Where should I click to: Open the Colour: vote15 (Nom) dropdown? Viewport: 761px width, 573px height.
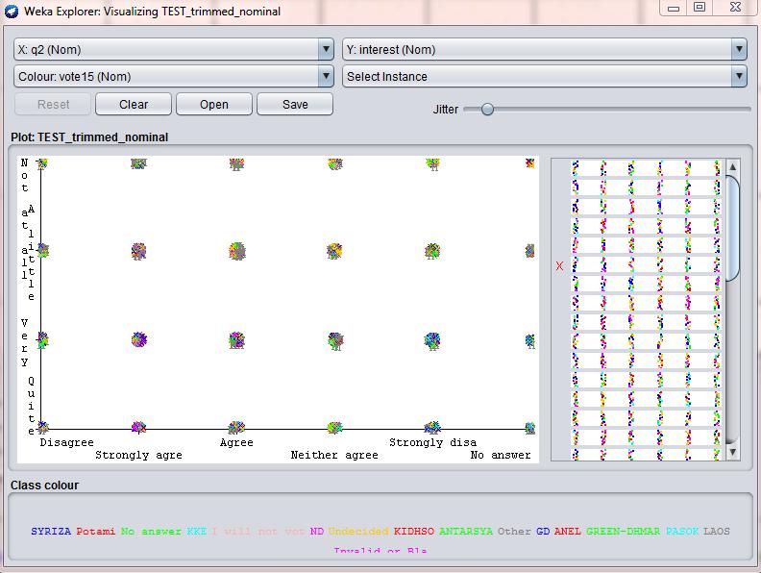click(x=174, y=76)
